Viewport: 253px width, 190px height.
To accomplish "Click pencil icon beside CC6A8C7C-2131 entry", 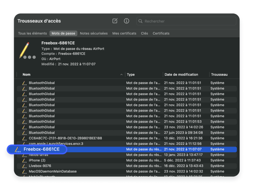I will [x=24, y=138].
